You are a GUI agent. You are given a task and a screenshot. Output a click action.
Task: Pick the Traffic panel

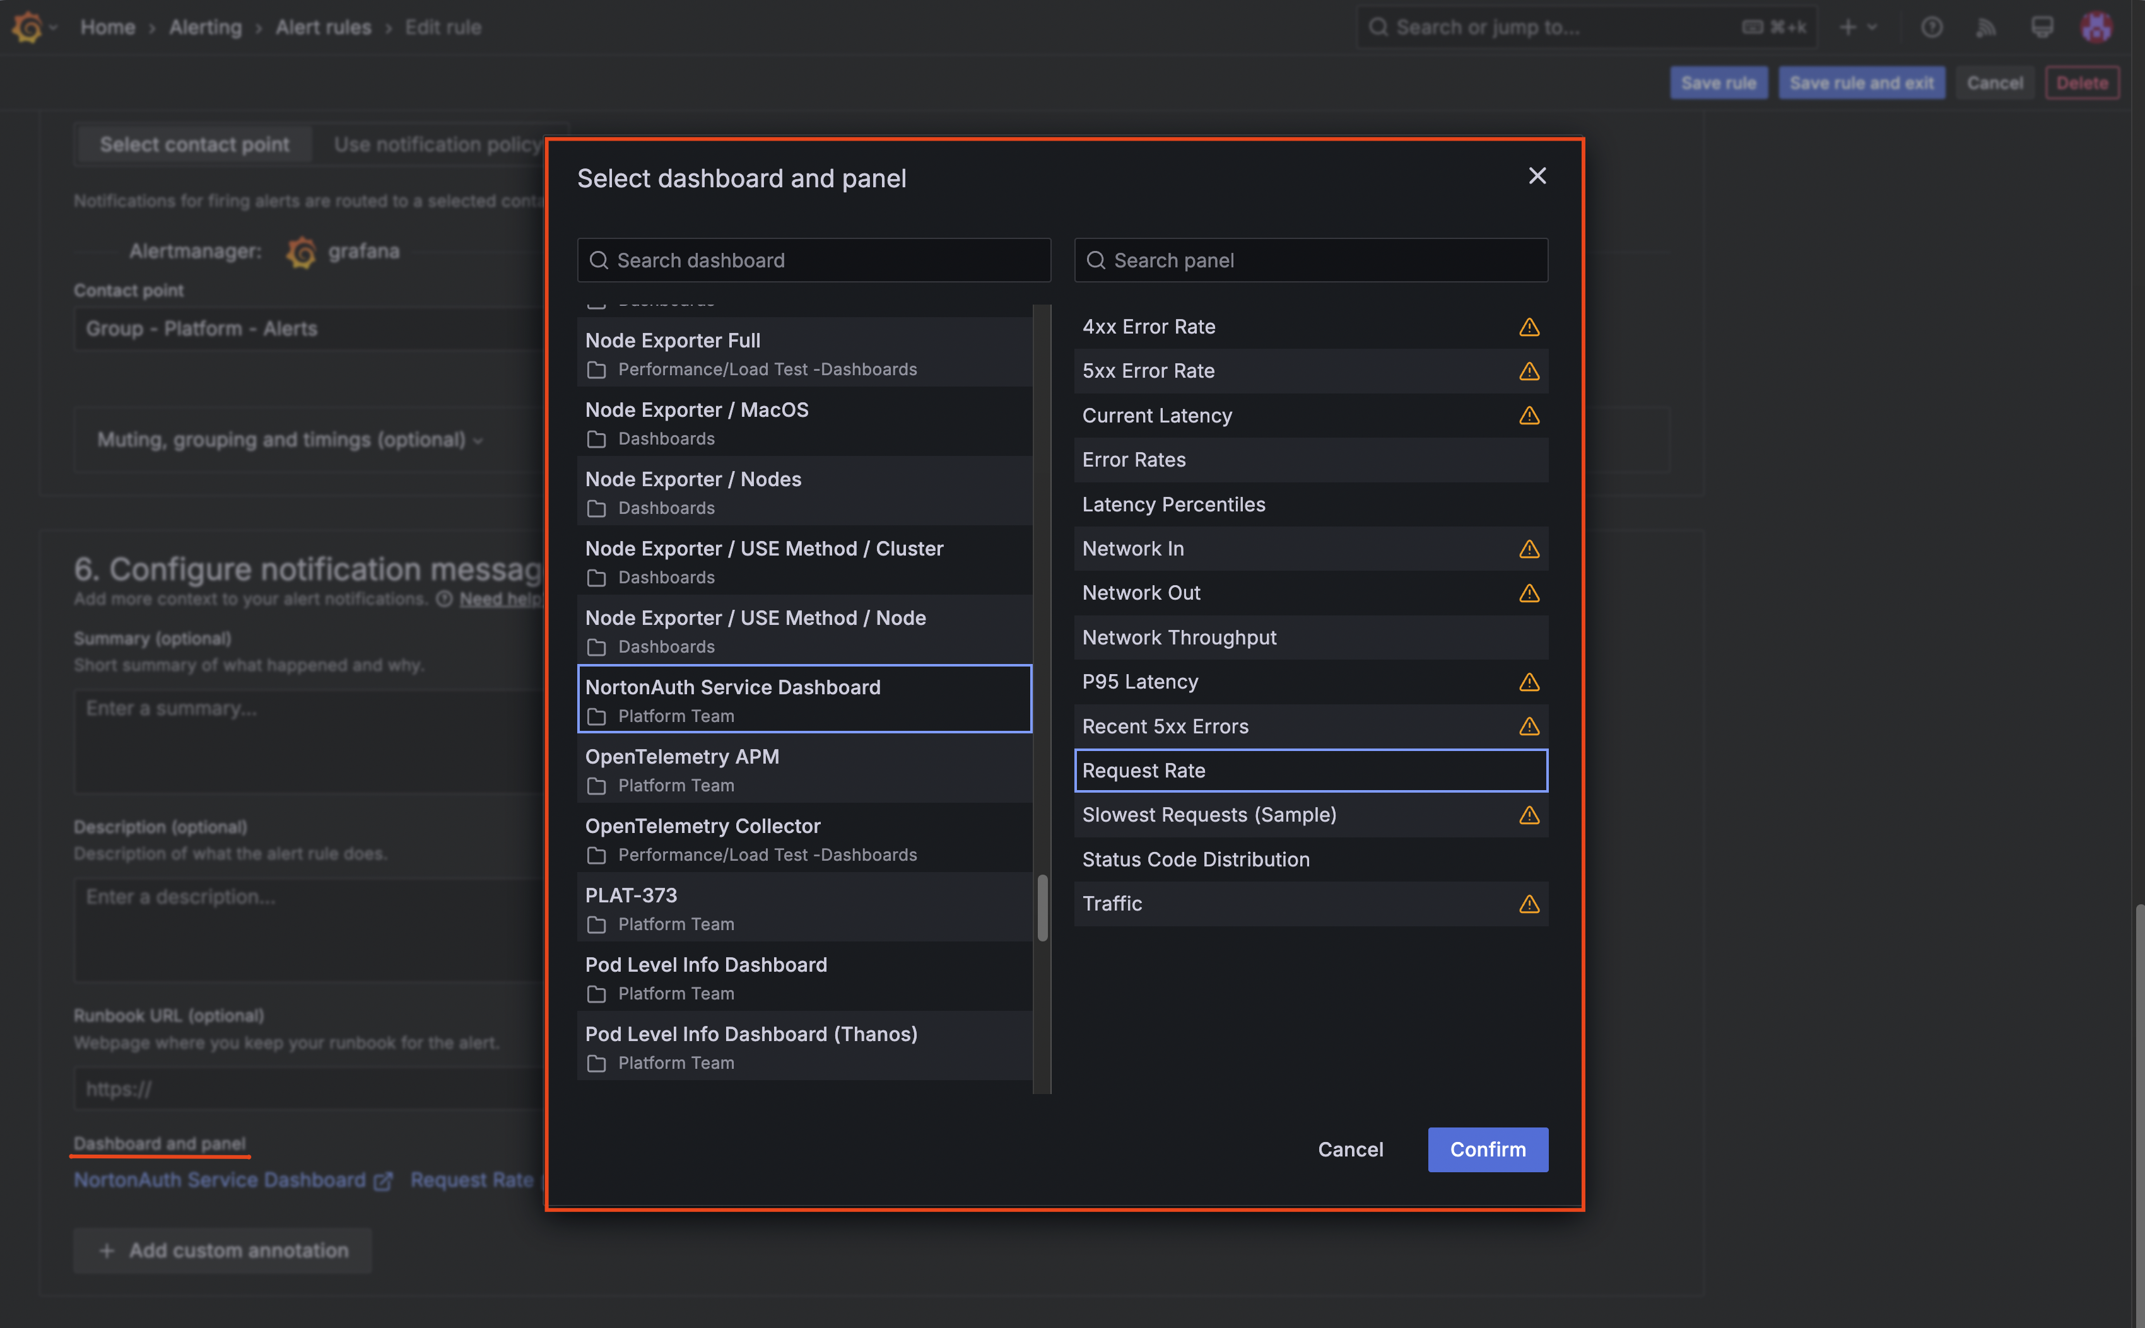[1311, 904]
